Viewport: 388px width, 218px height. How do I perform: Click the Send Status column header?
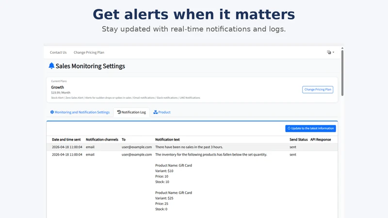point(298,140)
